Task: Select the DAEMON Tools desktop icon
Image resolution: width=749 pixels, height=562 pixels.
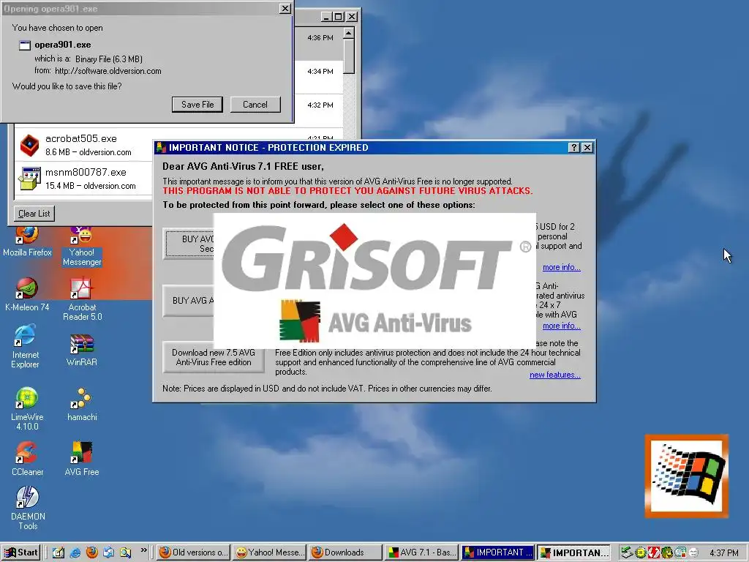Action: pos(28,508)
